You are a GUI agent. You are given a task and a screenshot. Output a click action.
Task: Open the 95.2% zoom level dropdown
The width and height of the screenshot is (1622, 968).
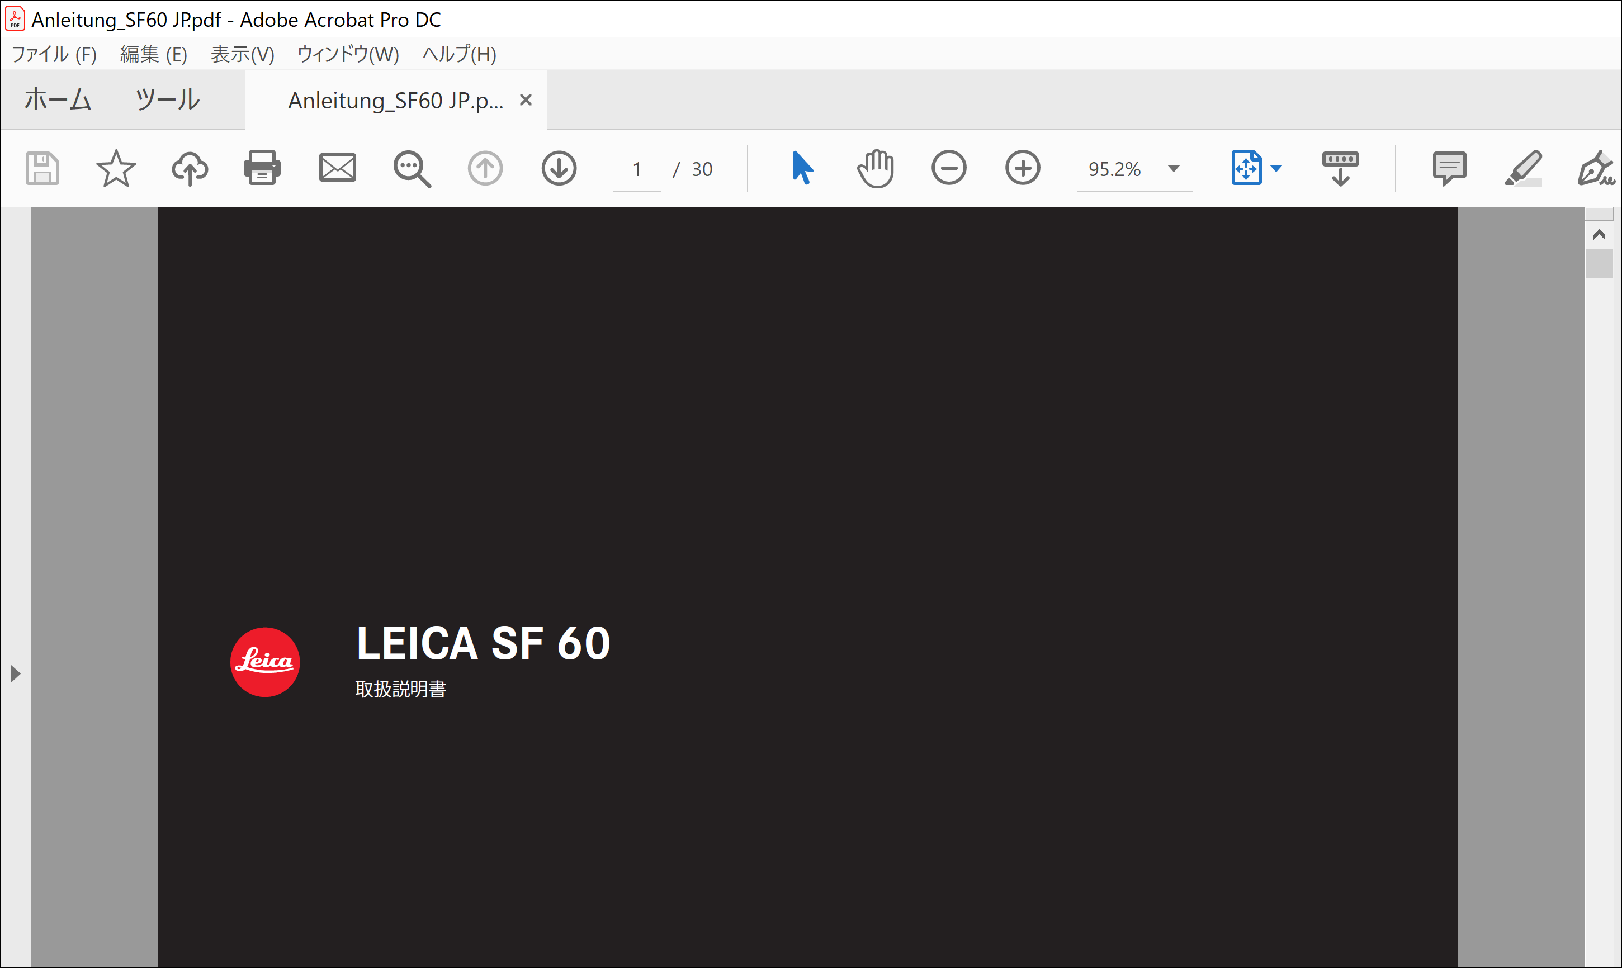coord(1174,169)
